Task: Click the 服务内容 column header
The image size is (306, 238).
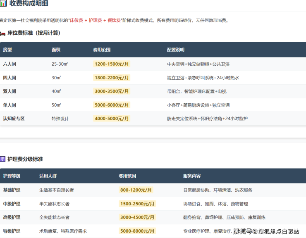Action: [x=192, y=176]
